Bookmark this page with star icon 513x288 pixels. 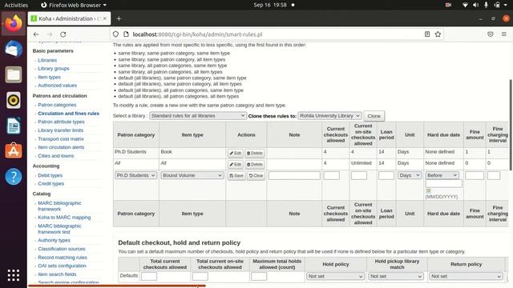(x=438, y=34)
